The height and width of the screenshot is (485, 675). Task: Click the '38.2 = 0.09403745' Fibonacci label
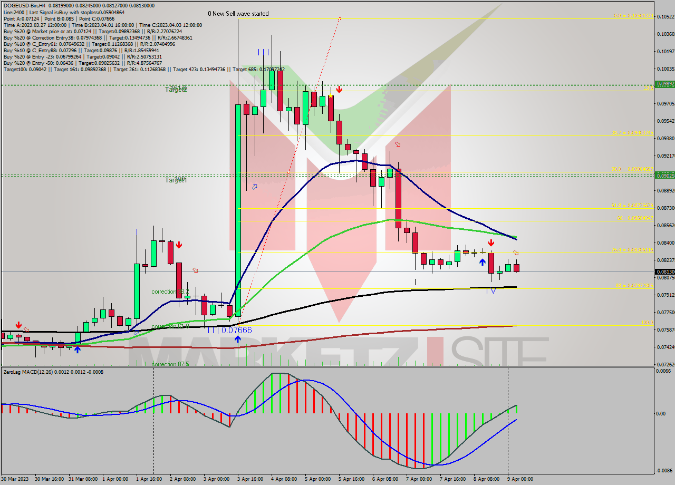pyautogui.click(x=632, y=133)
